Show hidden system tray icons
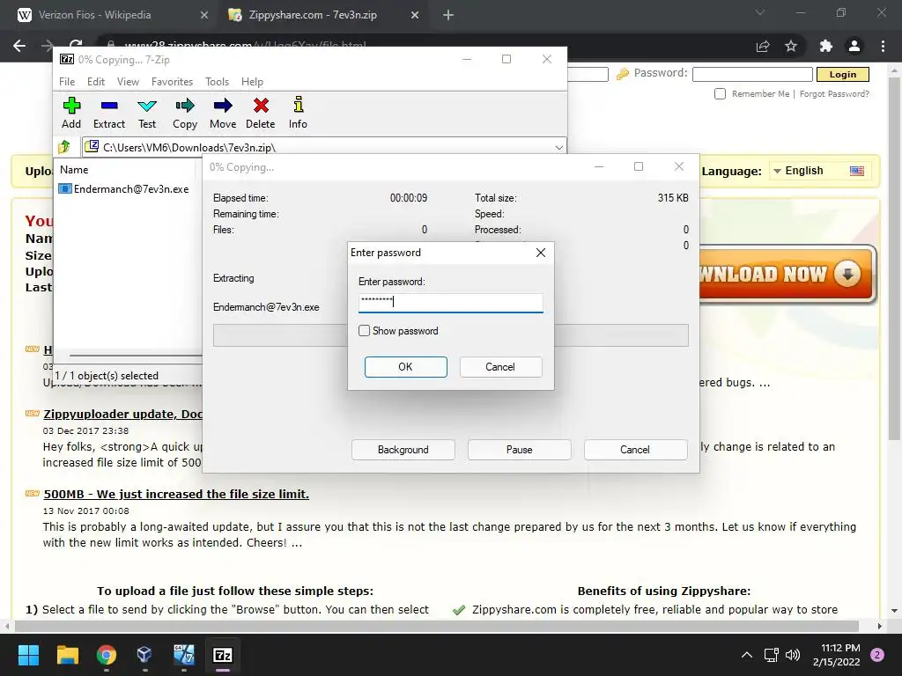The height and width of the screenshot is (676, 902). pos(747,655)
